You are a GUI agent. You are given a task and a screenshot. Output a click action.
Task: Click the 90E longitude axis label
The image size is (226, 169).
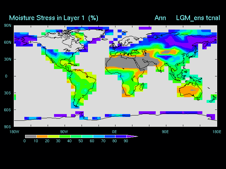coord(165,132)
